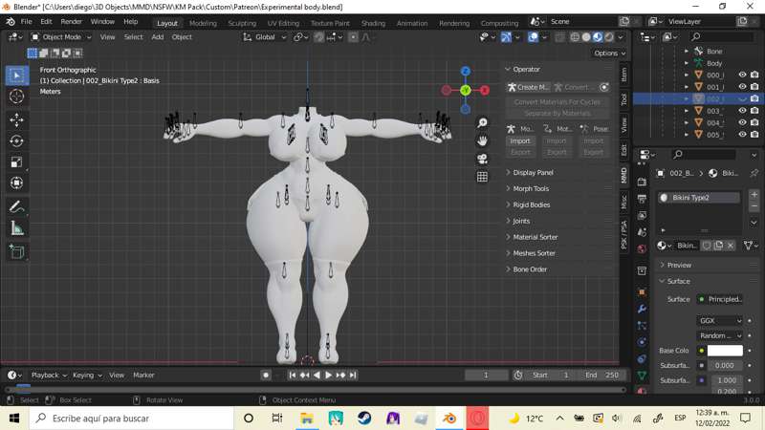Open the File menu
Screen dimensions: 765x430
pyautogui.click(x=27, y=21)
